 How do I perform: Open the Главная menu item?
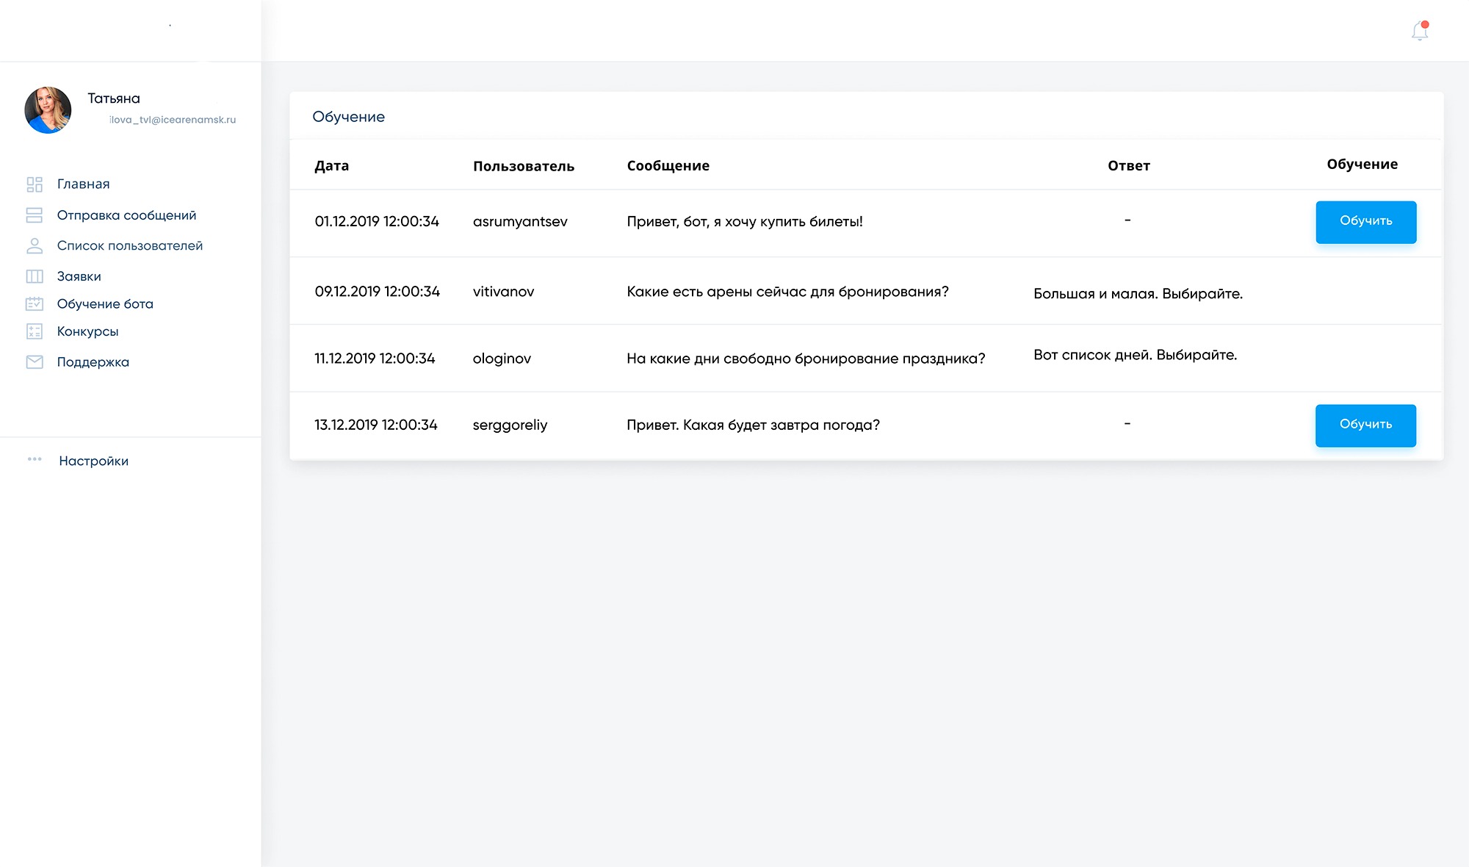[83, 184]
